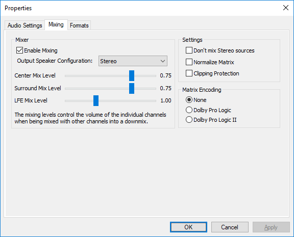
Task: Switch to the Audio Settings tab
Action: pos(24,25)
